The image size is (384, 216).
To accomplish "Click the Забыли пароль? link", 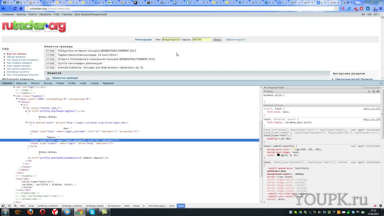I will 236,39.
